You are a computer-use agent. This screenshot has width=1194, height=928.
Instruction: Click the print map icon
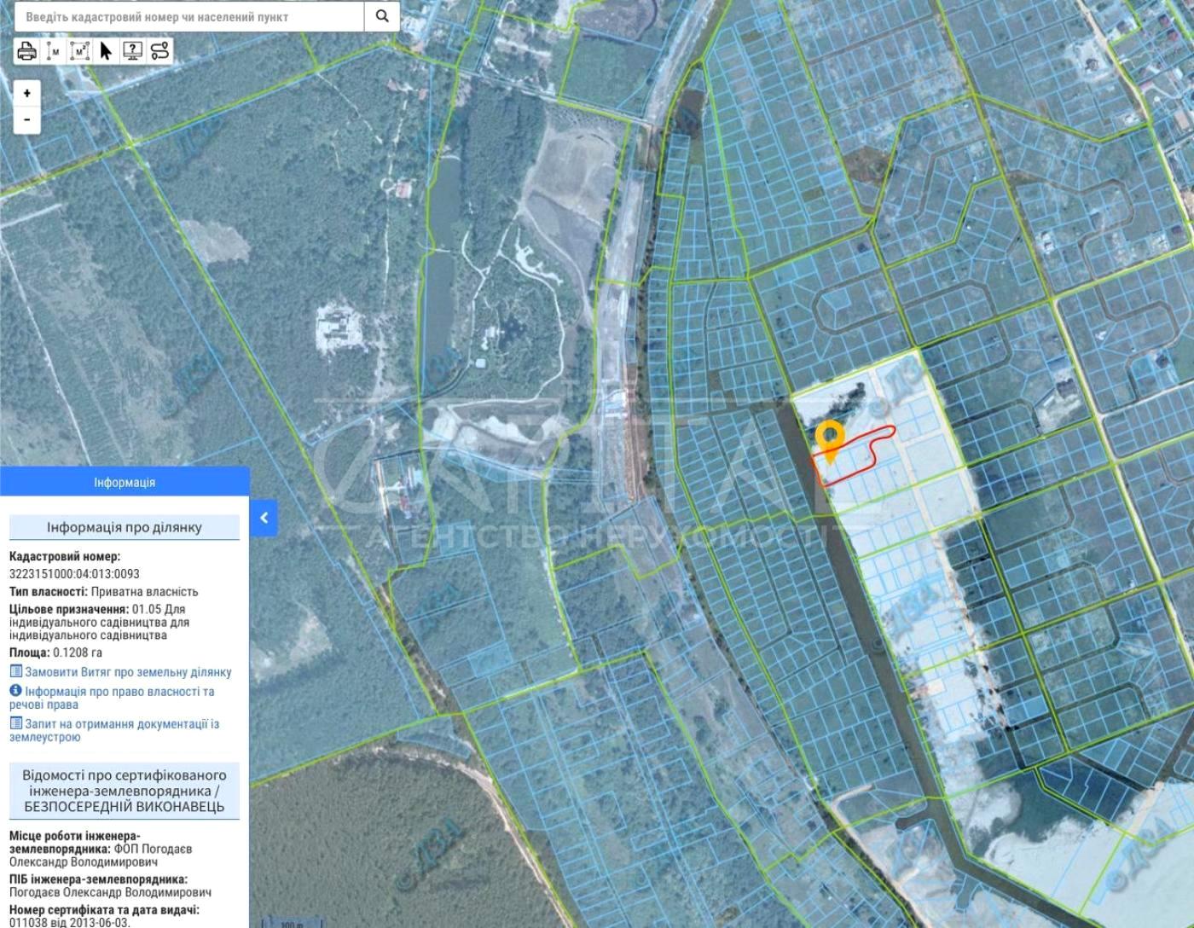pos(27,51)
